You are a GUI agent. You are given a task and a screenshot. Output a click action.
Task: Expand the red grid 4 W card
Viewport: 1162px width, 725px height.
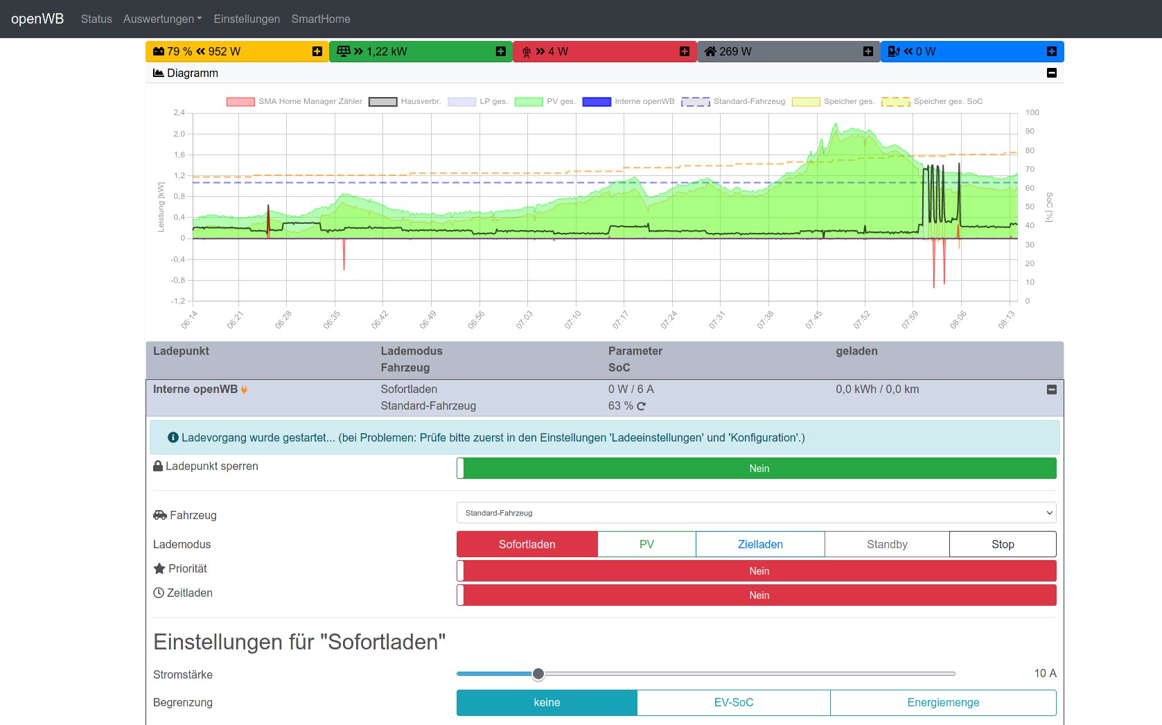point(685,51)
